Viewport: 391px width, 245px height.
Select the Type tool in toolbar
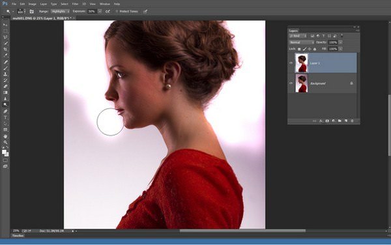5,117
